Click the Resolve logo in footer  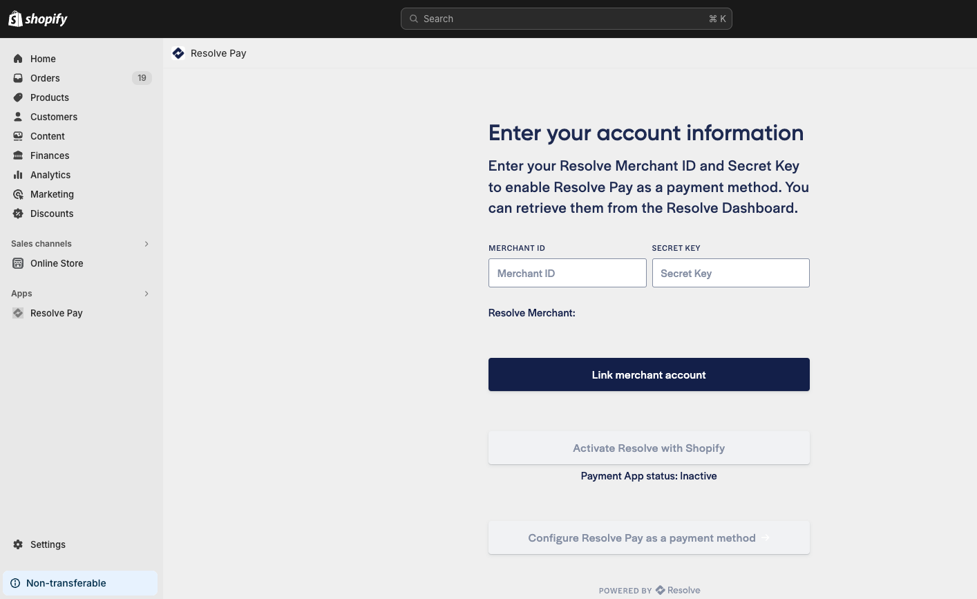coord(678,590)
